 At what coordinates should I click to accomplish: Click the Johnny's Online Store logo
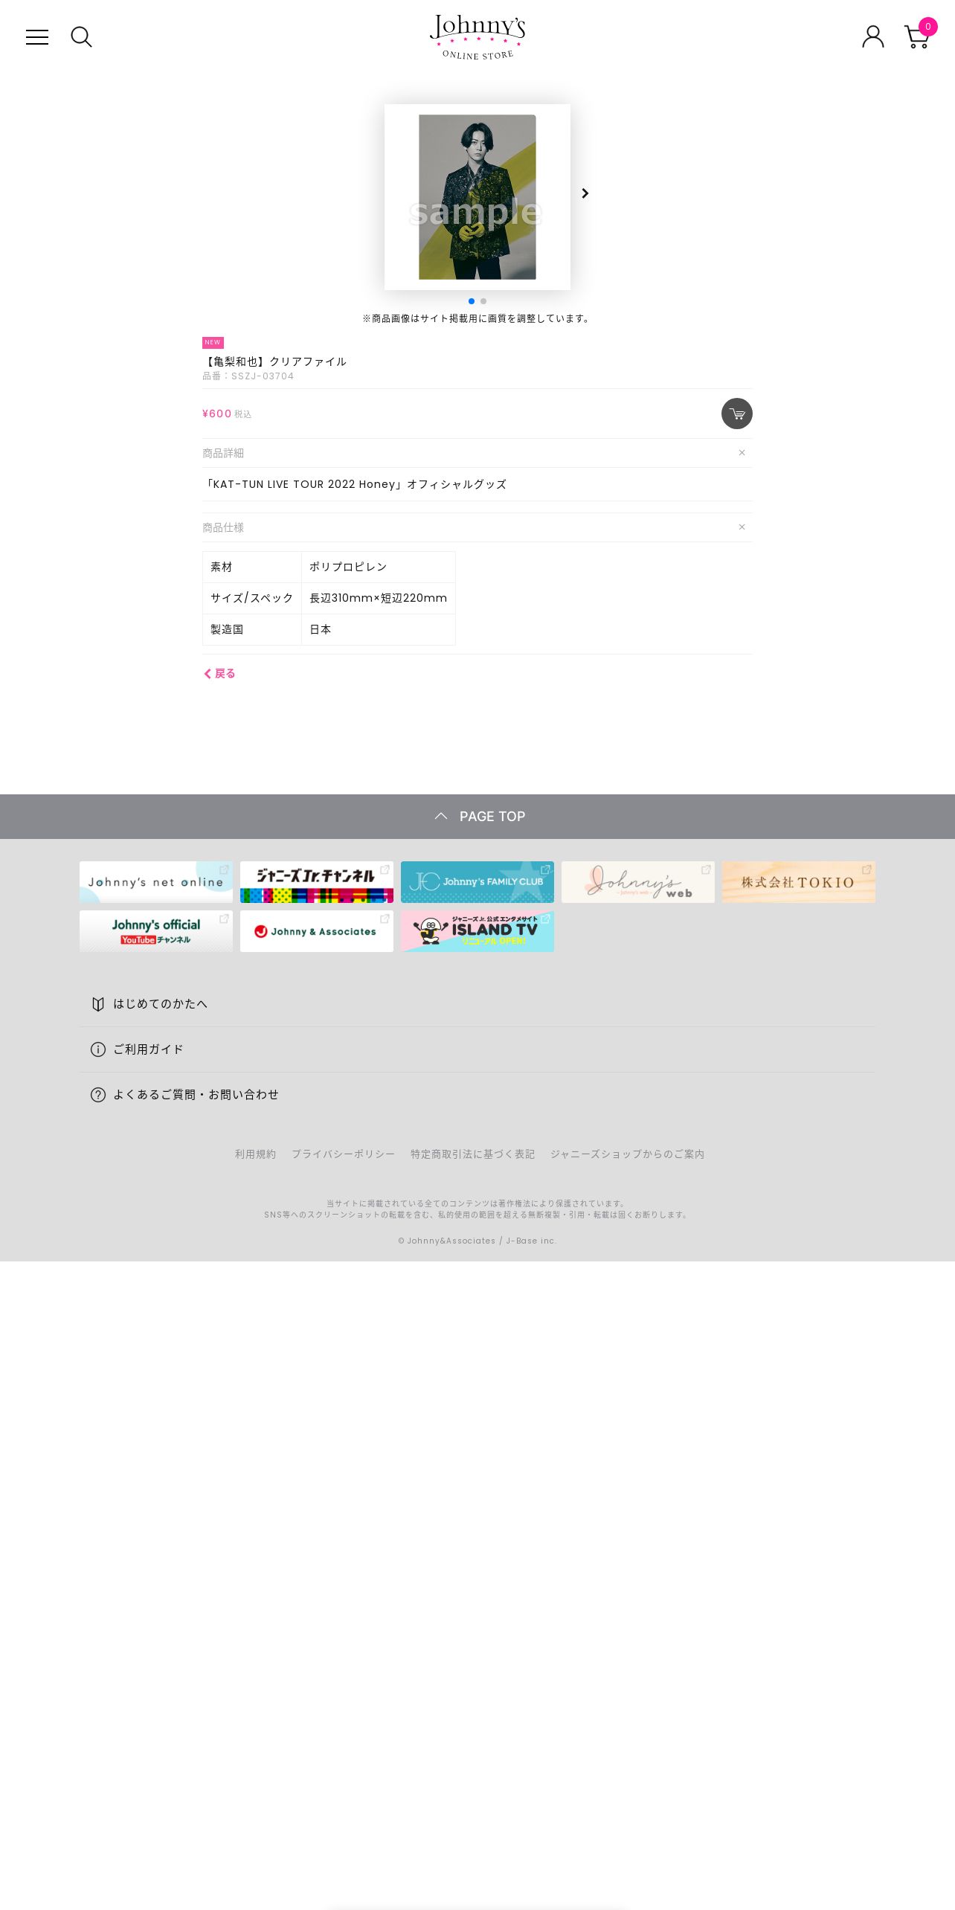[x=477, y=37]
